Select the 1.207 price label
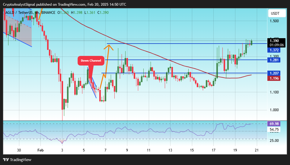The width and height of the screenshot is (290, 165). pos(274,73)
